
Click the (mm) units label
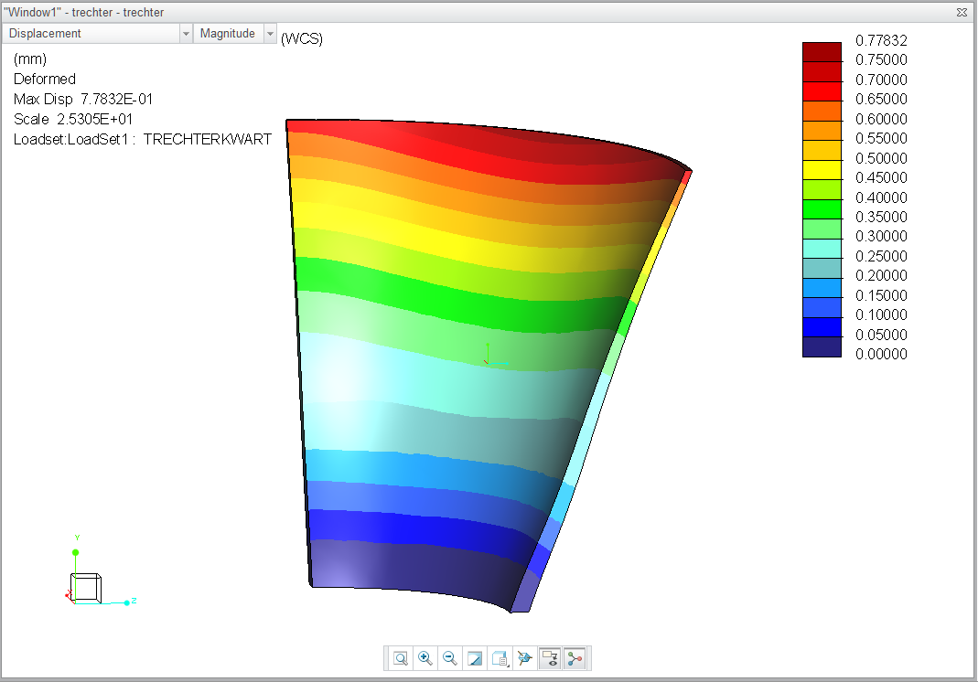[30, 59]
